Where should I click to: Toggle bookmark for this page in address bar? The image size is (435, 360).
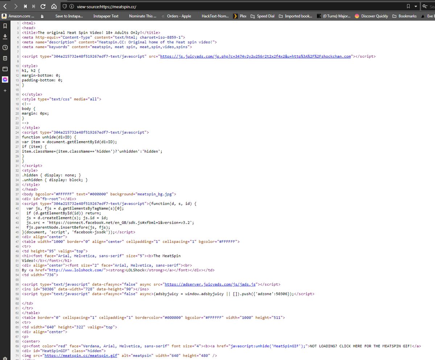[x=409, y=7]
